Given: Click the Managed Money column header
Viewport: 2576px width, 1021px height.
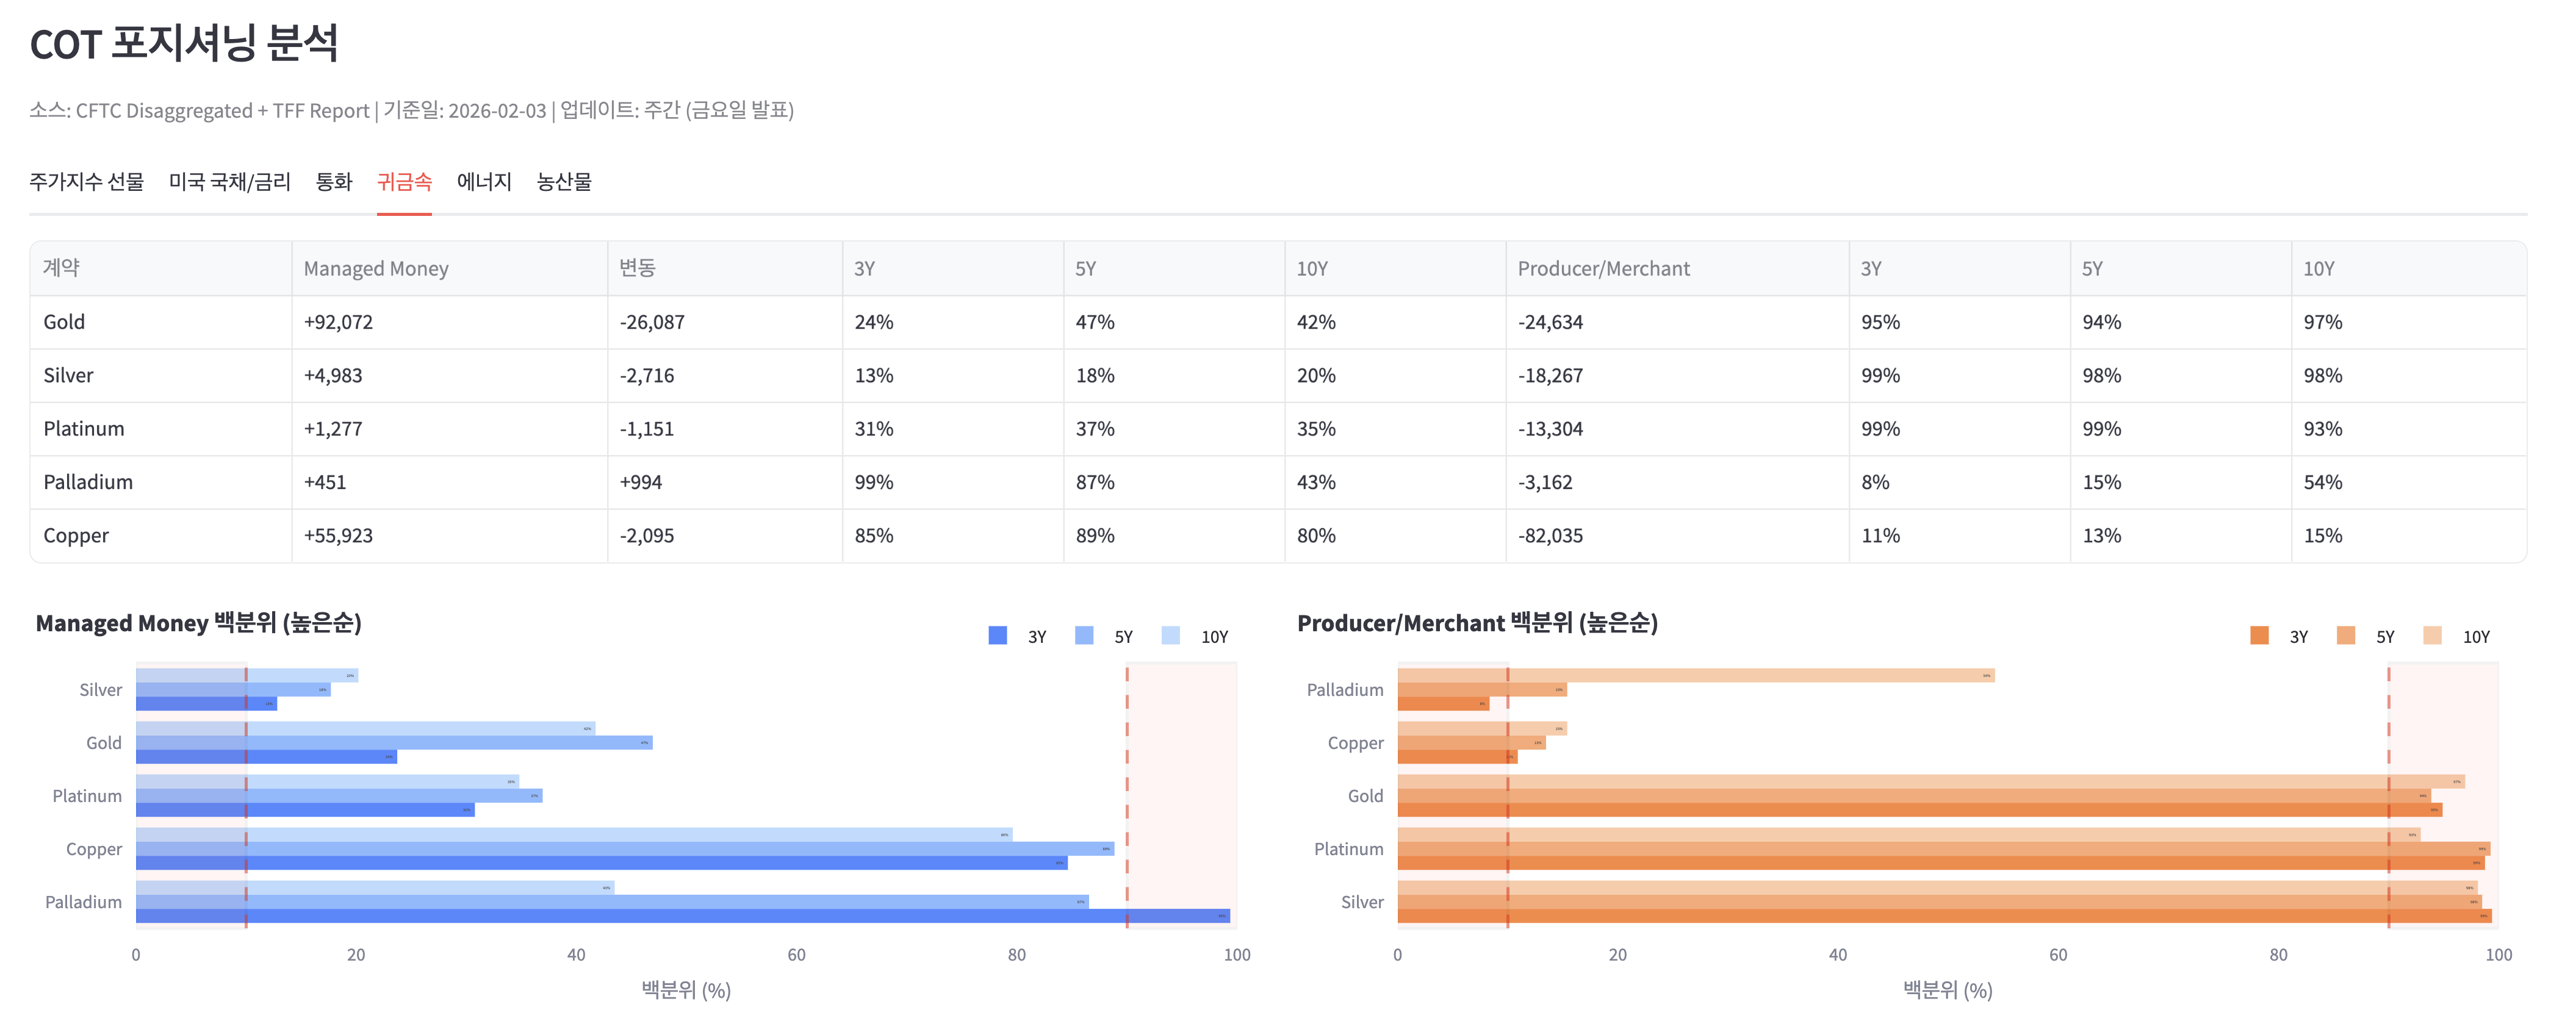Looking at the screenshot, I should [x=376, y=268].
